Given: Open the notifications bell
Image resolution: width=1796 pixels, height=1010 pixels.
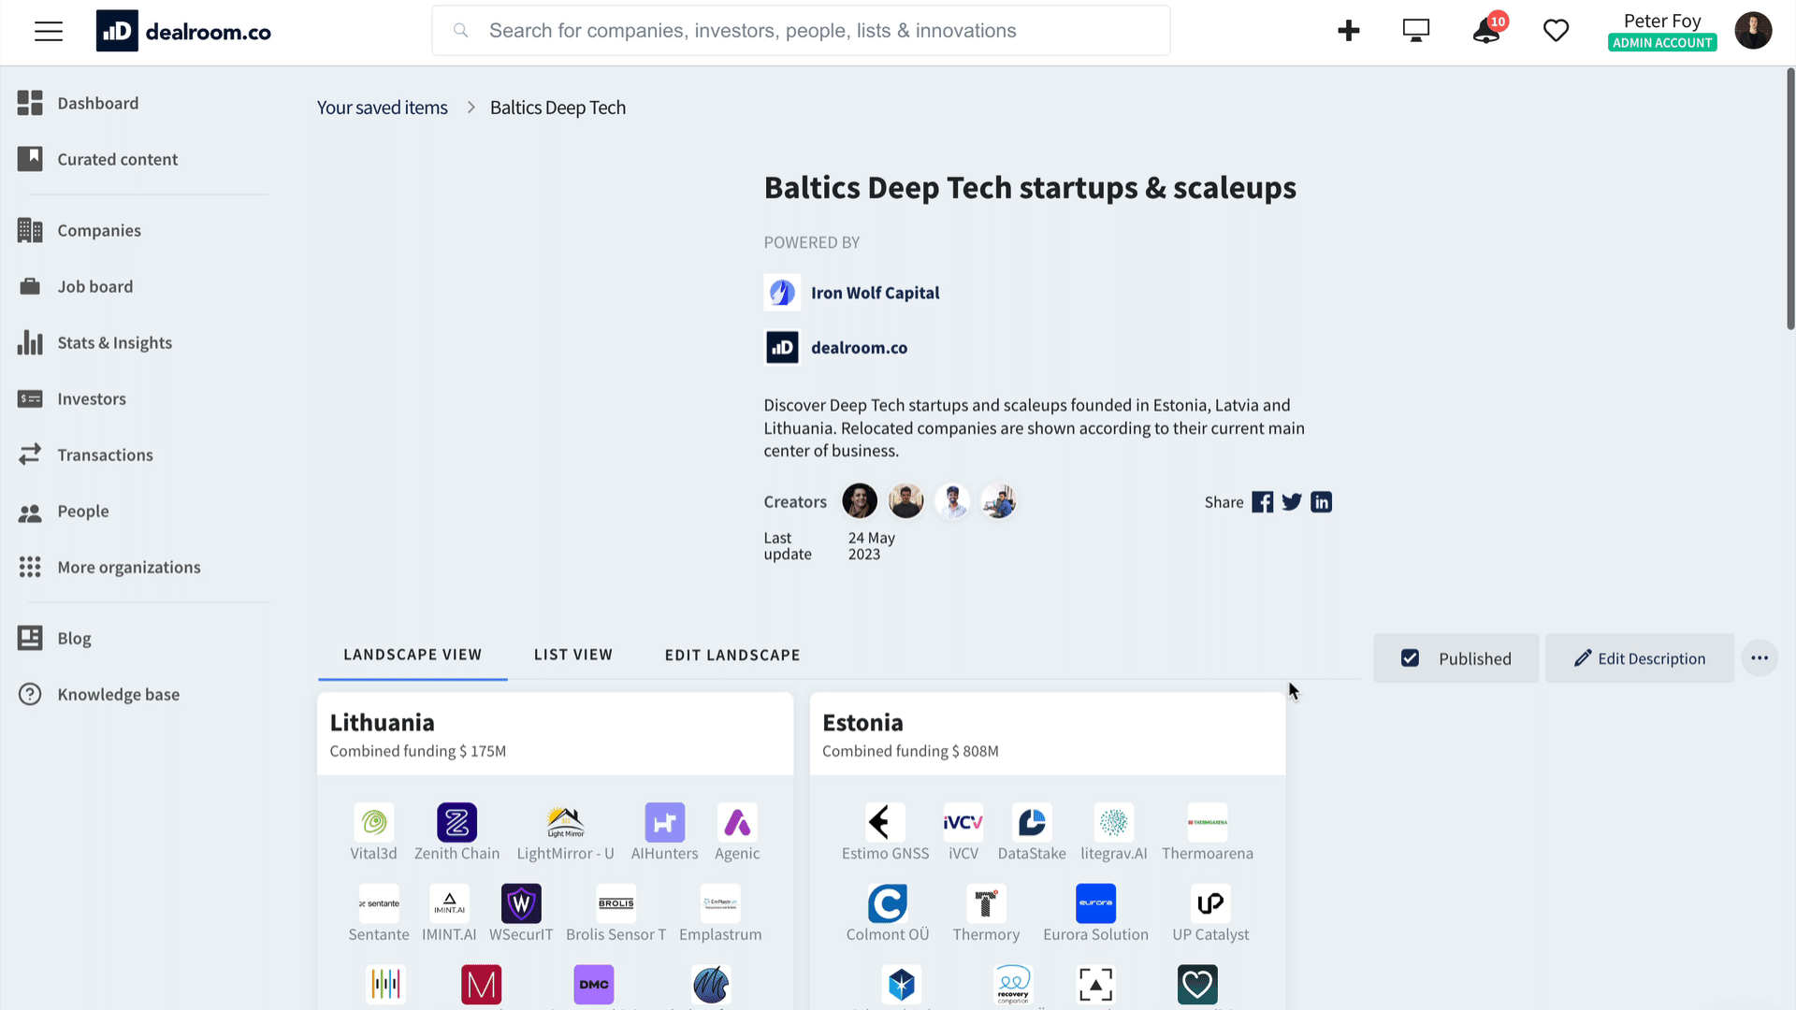Looking at the screenshot, I should pos(1486,31).
